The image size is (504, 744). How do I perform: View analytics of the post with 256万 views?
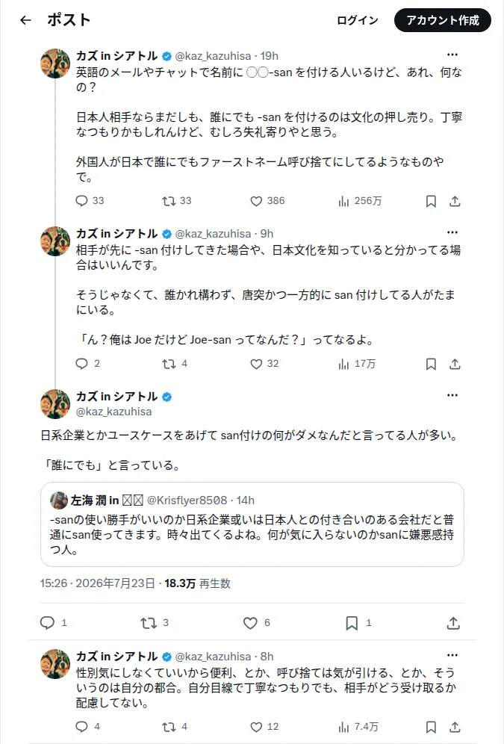pos(361,201)
